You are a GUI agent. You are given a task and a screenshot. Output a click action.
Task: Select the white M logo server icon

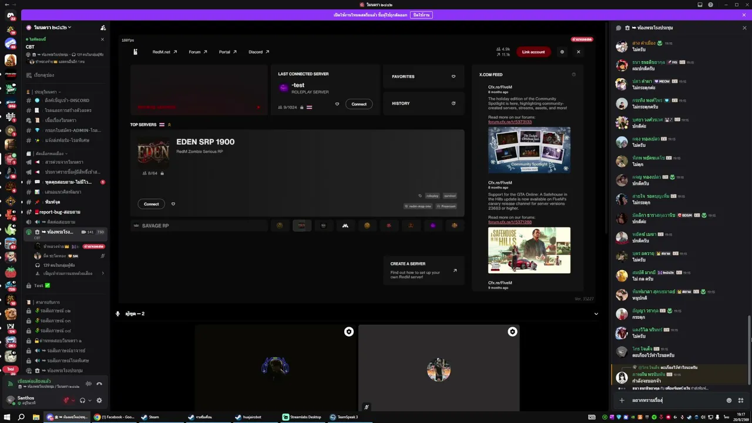pyautogui.click(x=345, y=226)
